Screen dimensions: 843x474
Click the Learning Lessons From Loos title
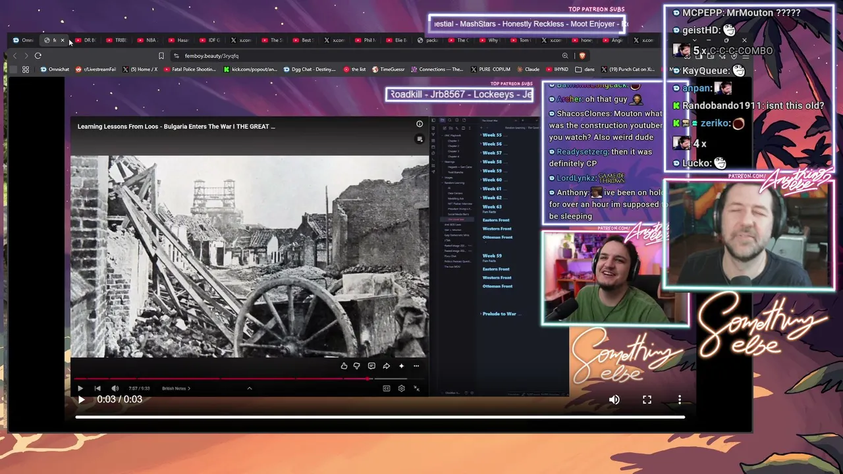[x=177, y=126]
